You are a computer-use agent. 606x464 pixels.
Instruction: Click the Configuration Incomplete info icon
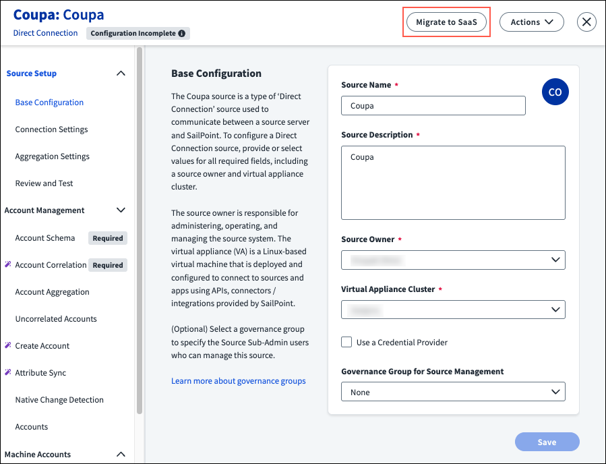181,33
